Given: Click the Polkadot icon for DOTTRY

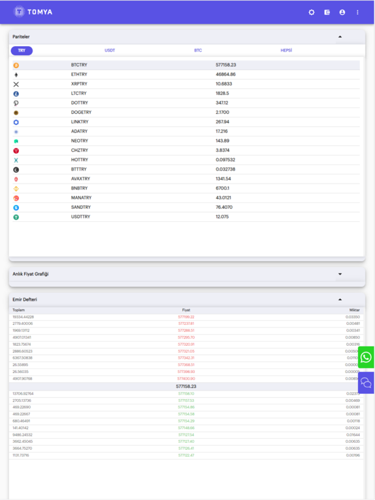Looking at the screenshot, I should [x=16, y=103].
